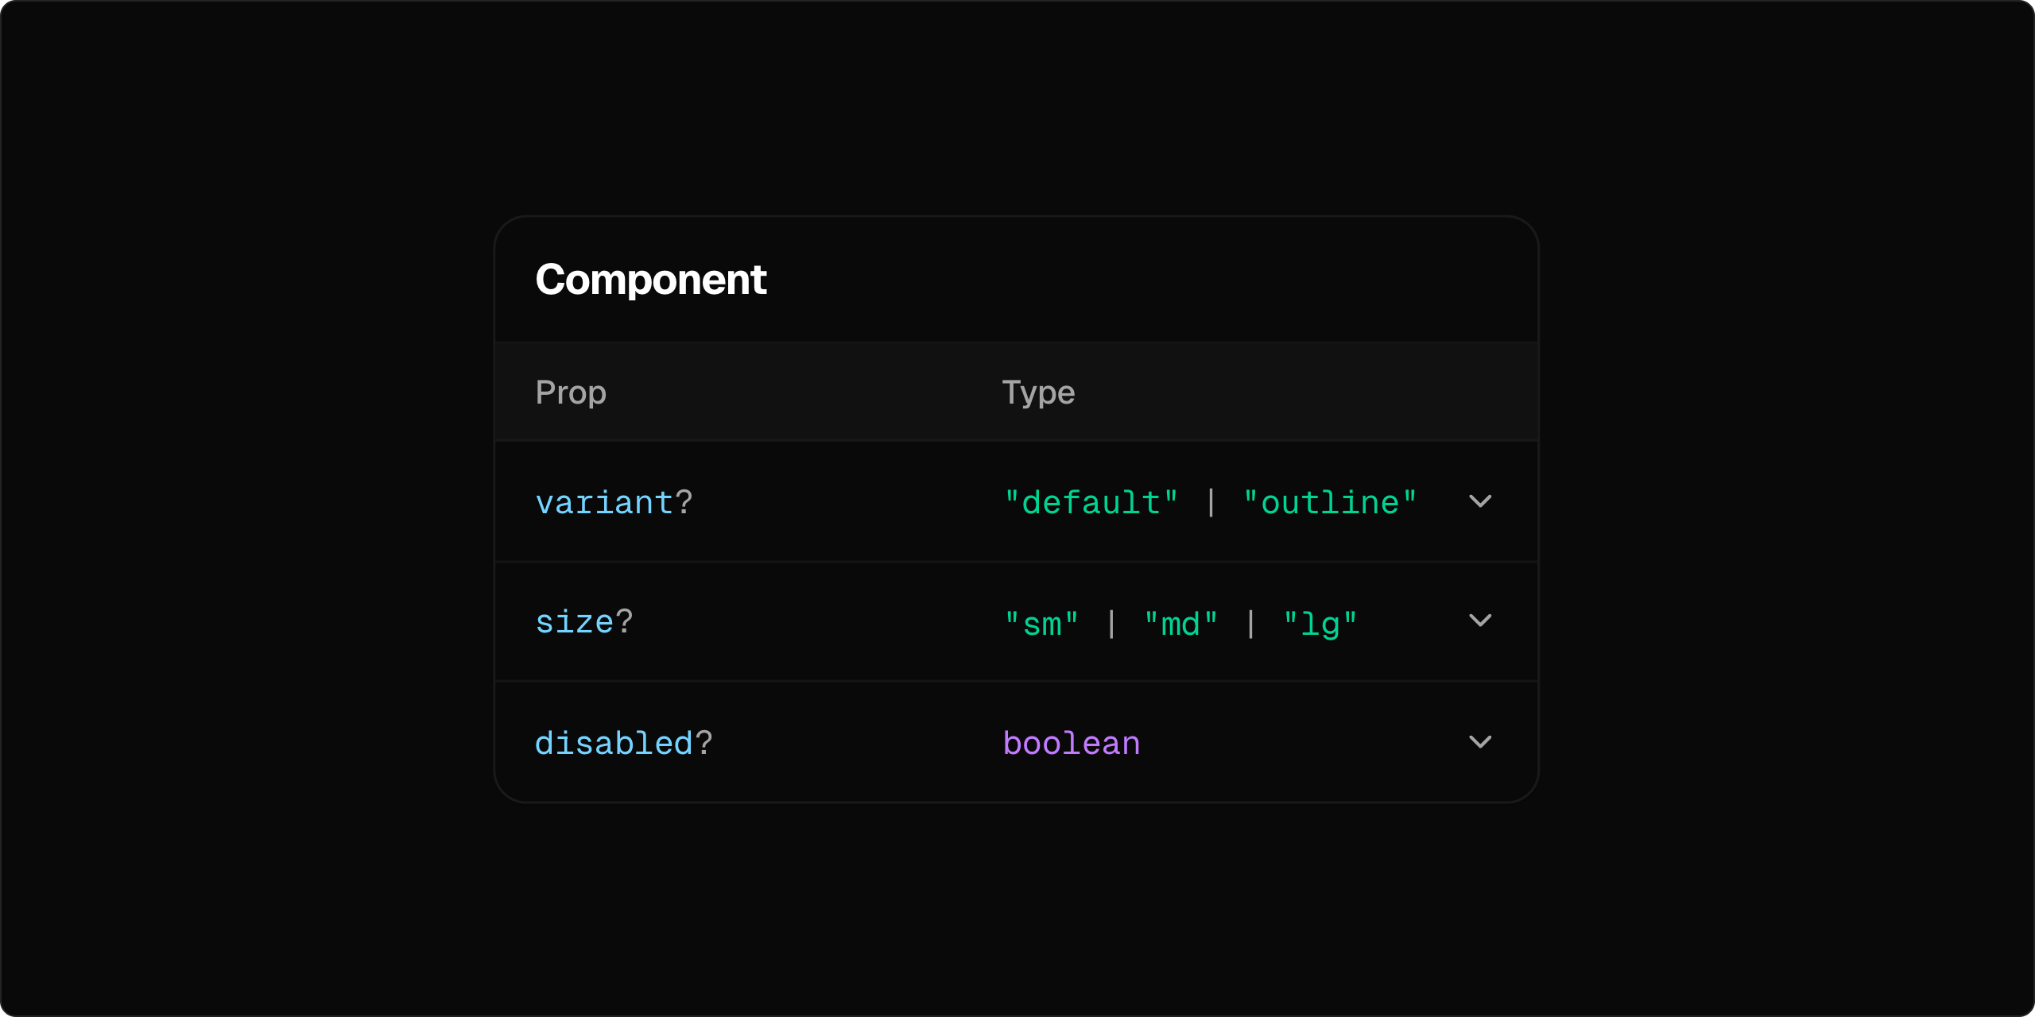The image size is (2035, 1017).
Task: Click the Type column header
Action: 1037,392
